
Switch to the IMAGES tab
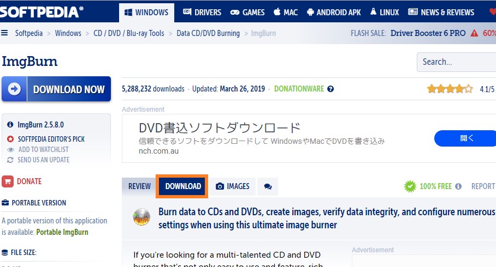tap(233, 186)
